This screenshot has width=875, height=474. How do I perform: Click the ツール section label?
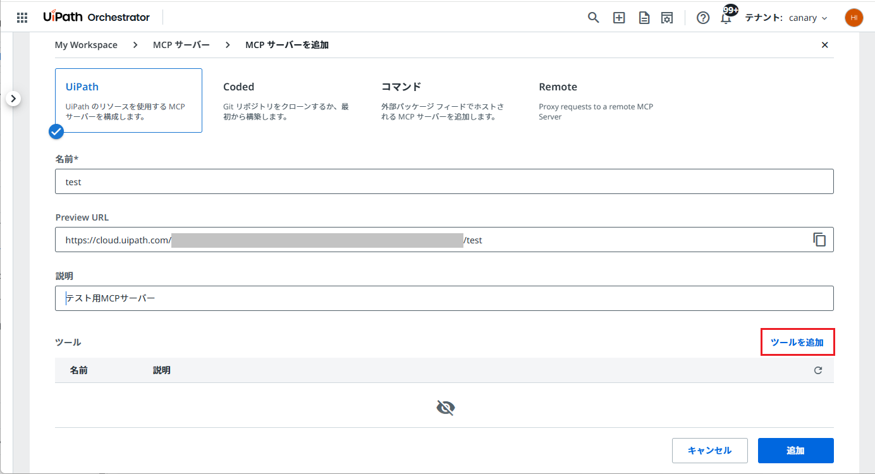tap(68, 342)
